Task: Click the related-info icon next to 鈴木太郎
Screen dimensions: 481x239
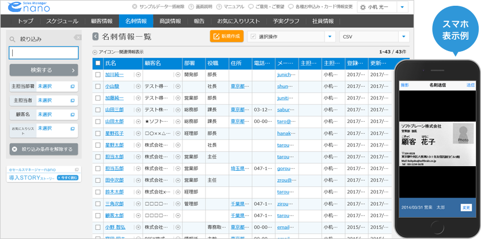Action: (x=138, y=192)
